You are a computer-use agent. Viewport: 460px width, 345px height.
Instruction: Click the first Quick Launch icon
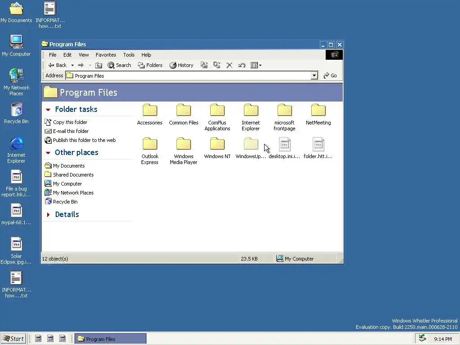click(x=39, y=339)
